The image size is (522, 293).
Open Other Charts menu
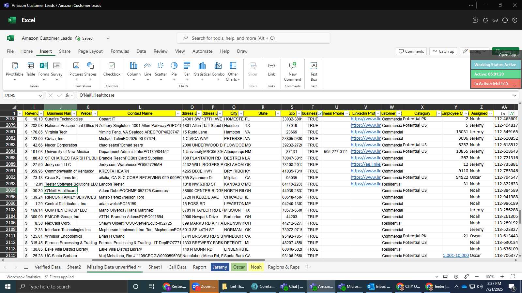click(x=233, y=71)
